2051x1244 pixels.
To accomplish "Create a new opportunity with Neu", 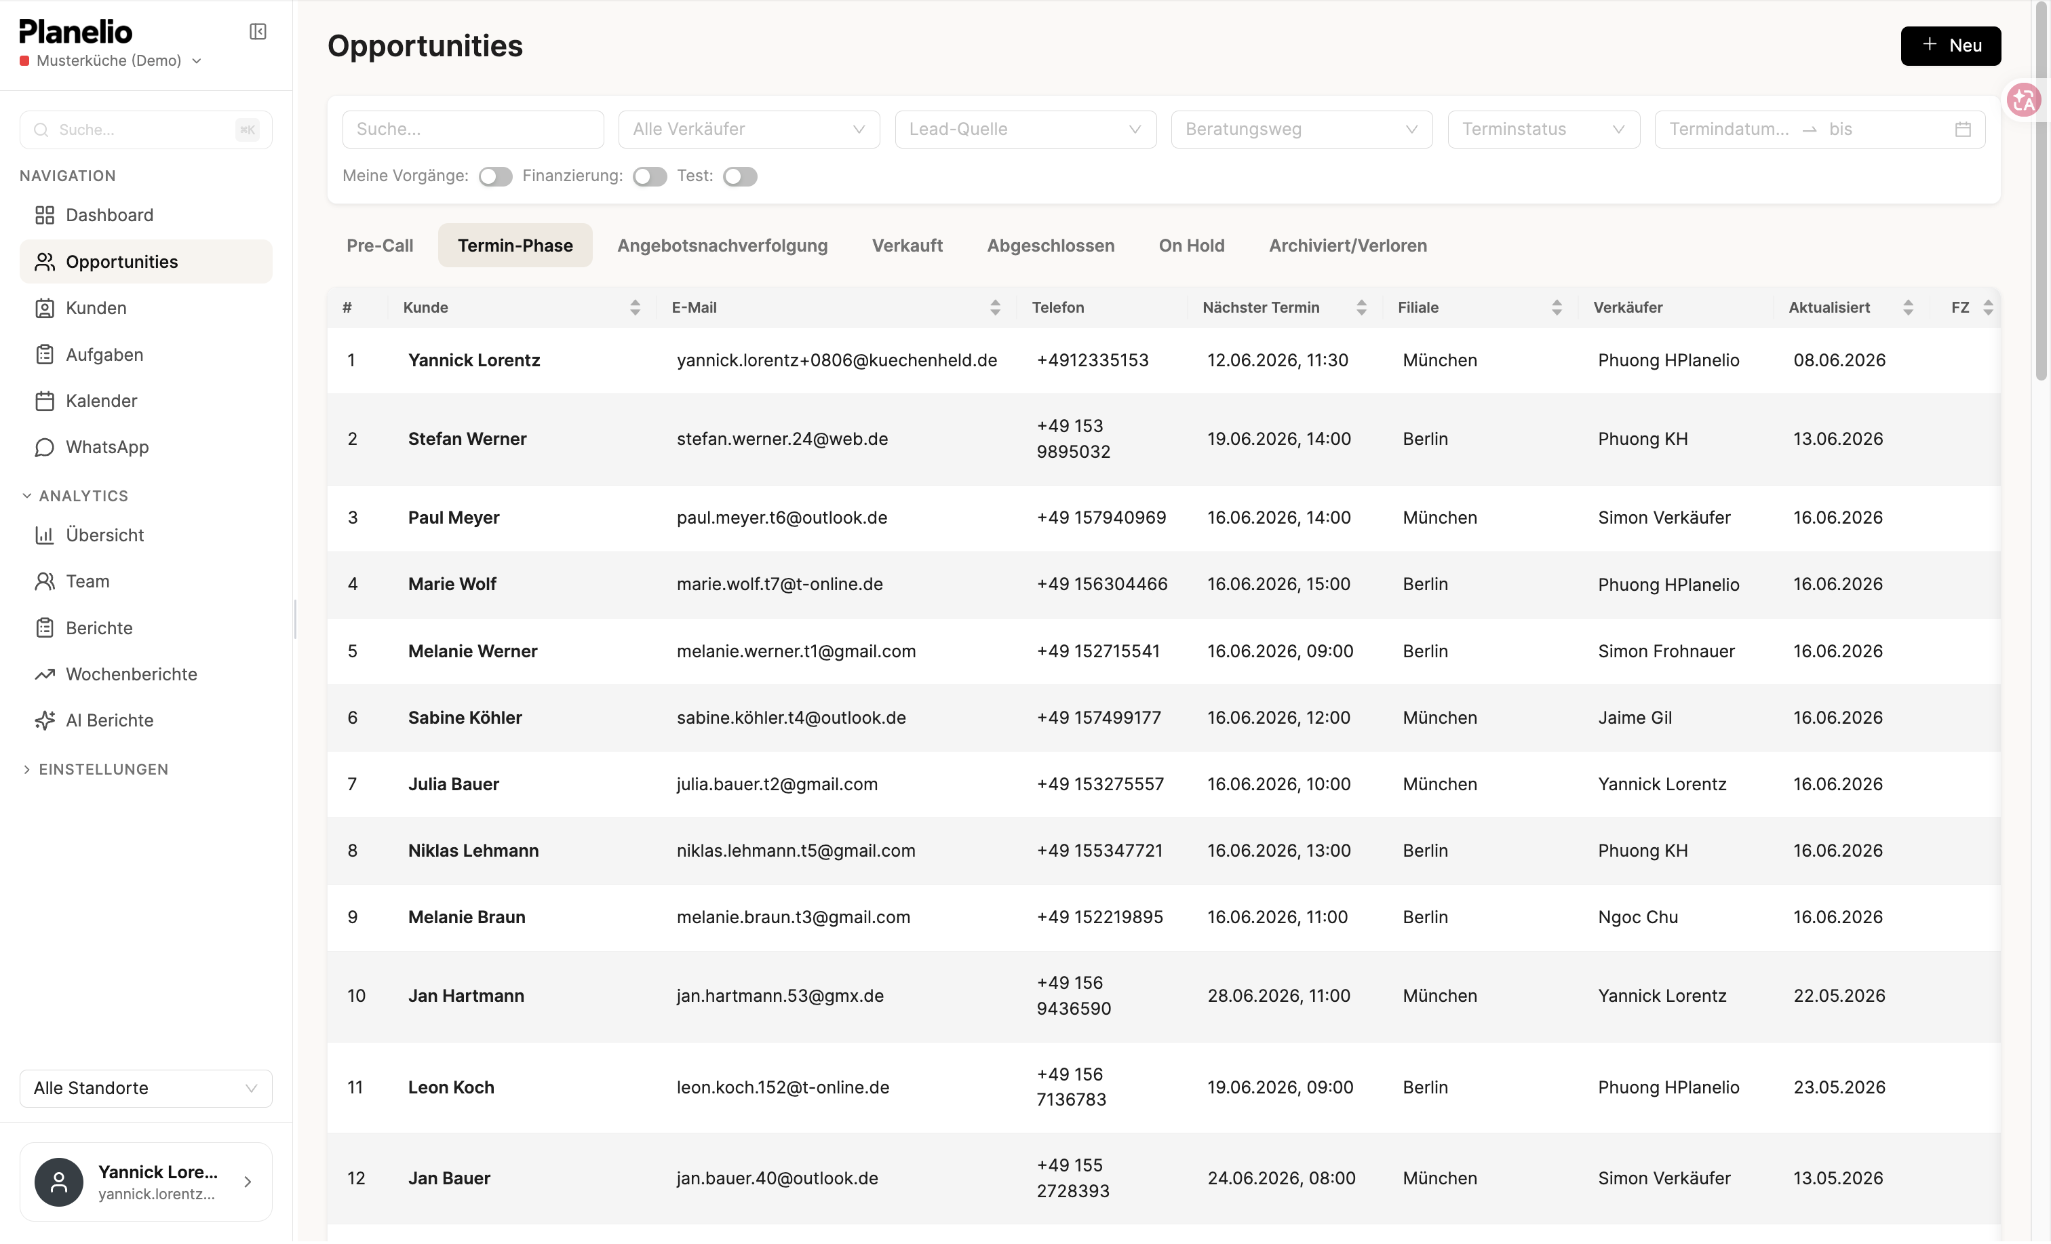I will pyautogui.click(x=1951, y=46).
